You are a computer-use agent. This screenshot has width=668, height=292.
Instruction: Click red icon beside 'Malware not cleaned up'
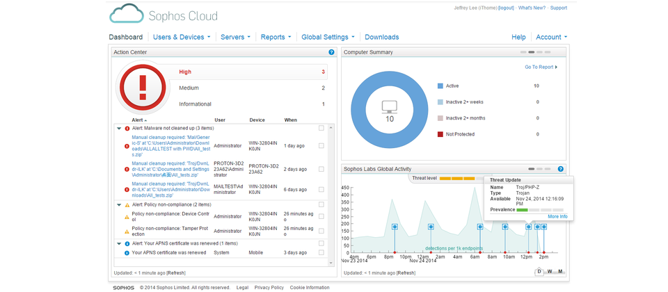(x=127, y=128)
